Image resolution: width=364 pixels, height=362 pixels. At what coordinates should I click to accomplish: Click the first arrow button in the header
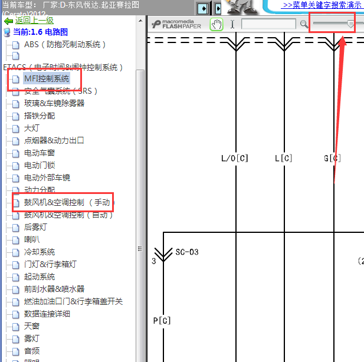click(x=202, y=9)
